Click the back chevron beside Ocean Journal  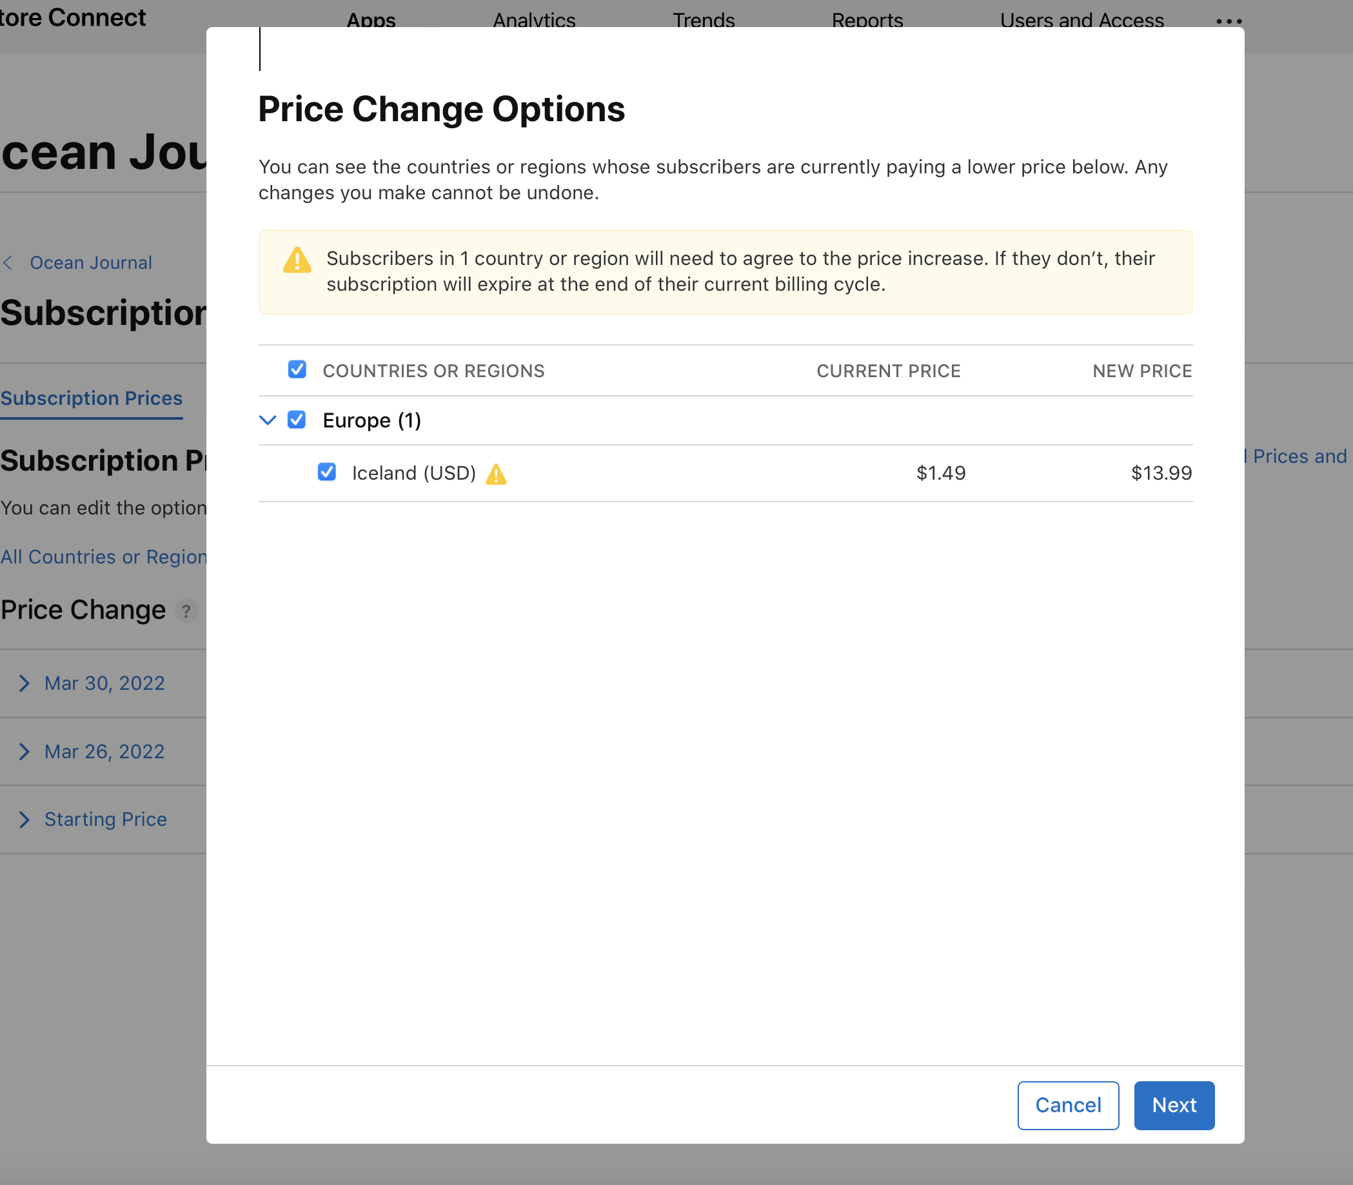pos(9,263)
